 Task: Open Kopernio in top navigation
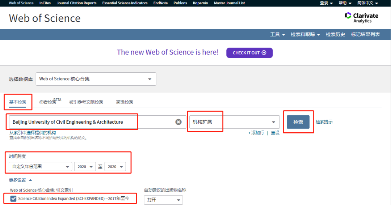[x=201, y=3]
